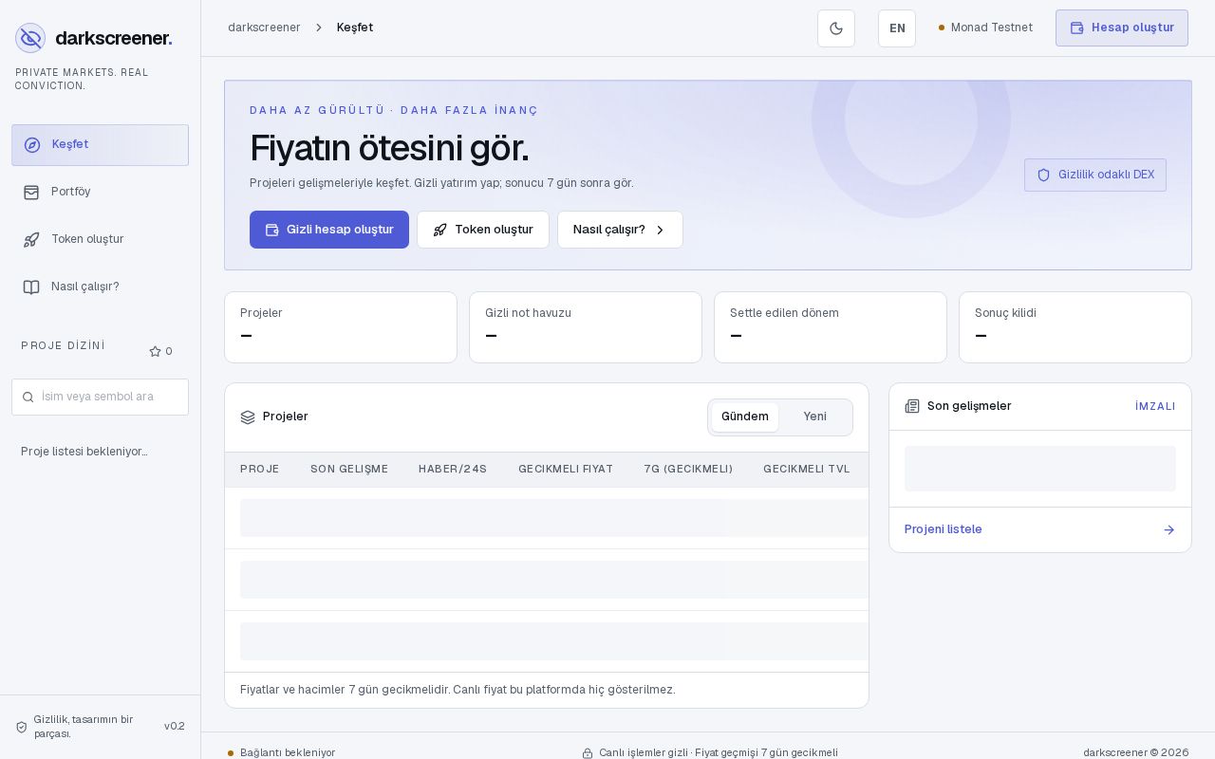Switch language with the EN button
The image size is (1215, 759).
click(897, 28)
